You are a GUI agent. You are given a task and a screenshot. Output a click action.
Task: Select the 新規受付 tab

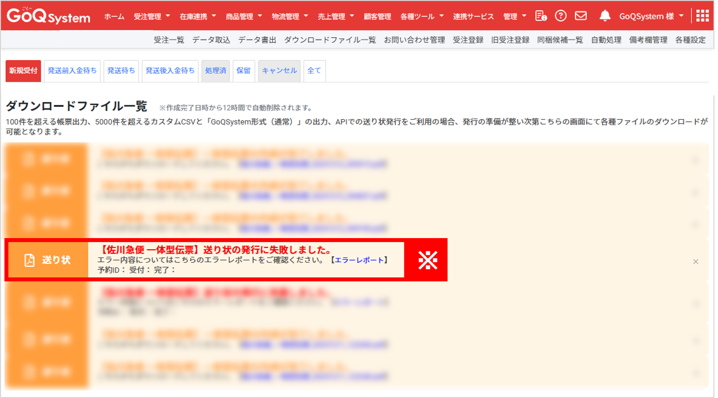point(23,71)
